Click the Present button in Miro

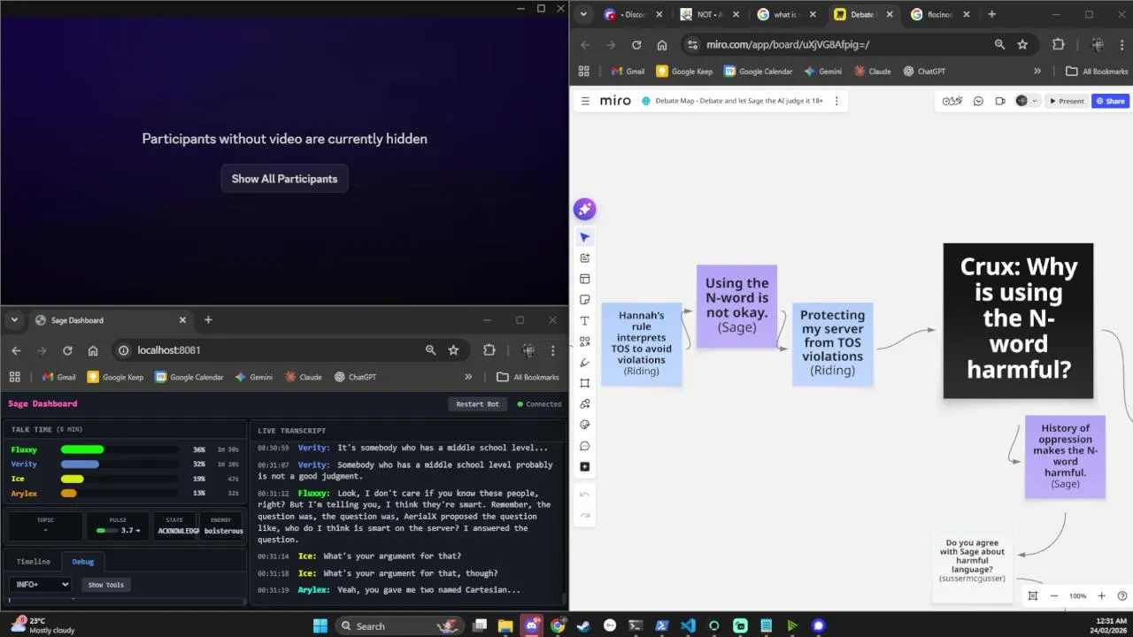coord(1067,101)
